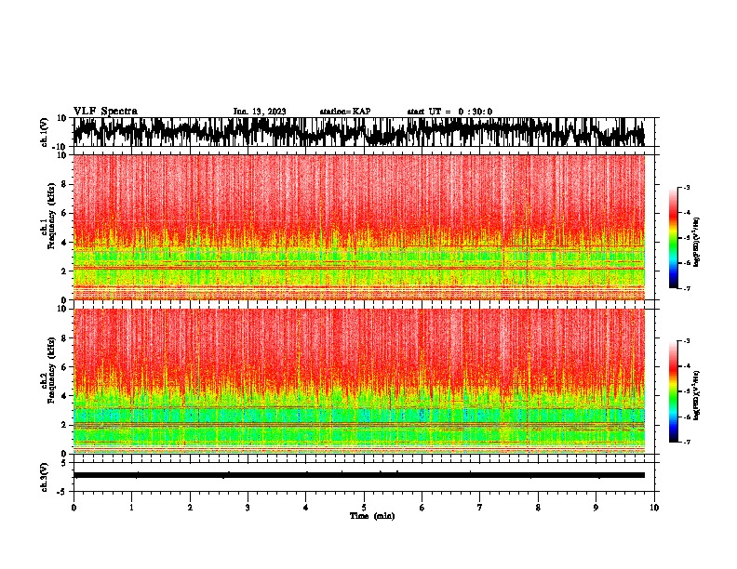Click the ch.3 voltage waveform black band

point(359,475)
